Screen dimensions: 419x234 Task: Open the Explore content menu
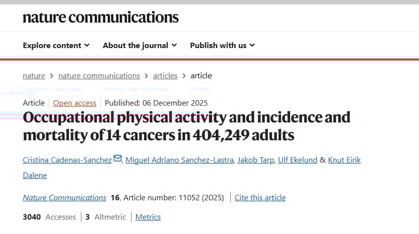tap(52, 45)
